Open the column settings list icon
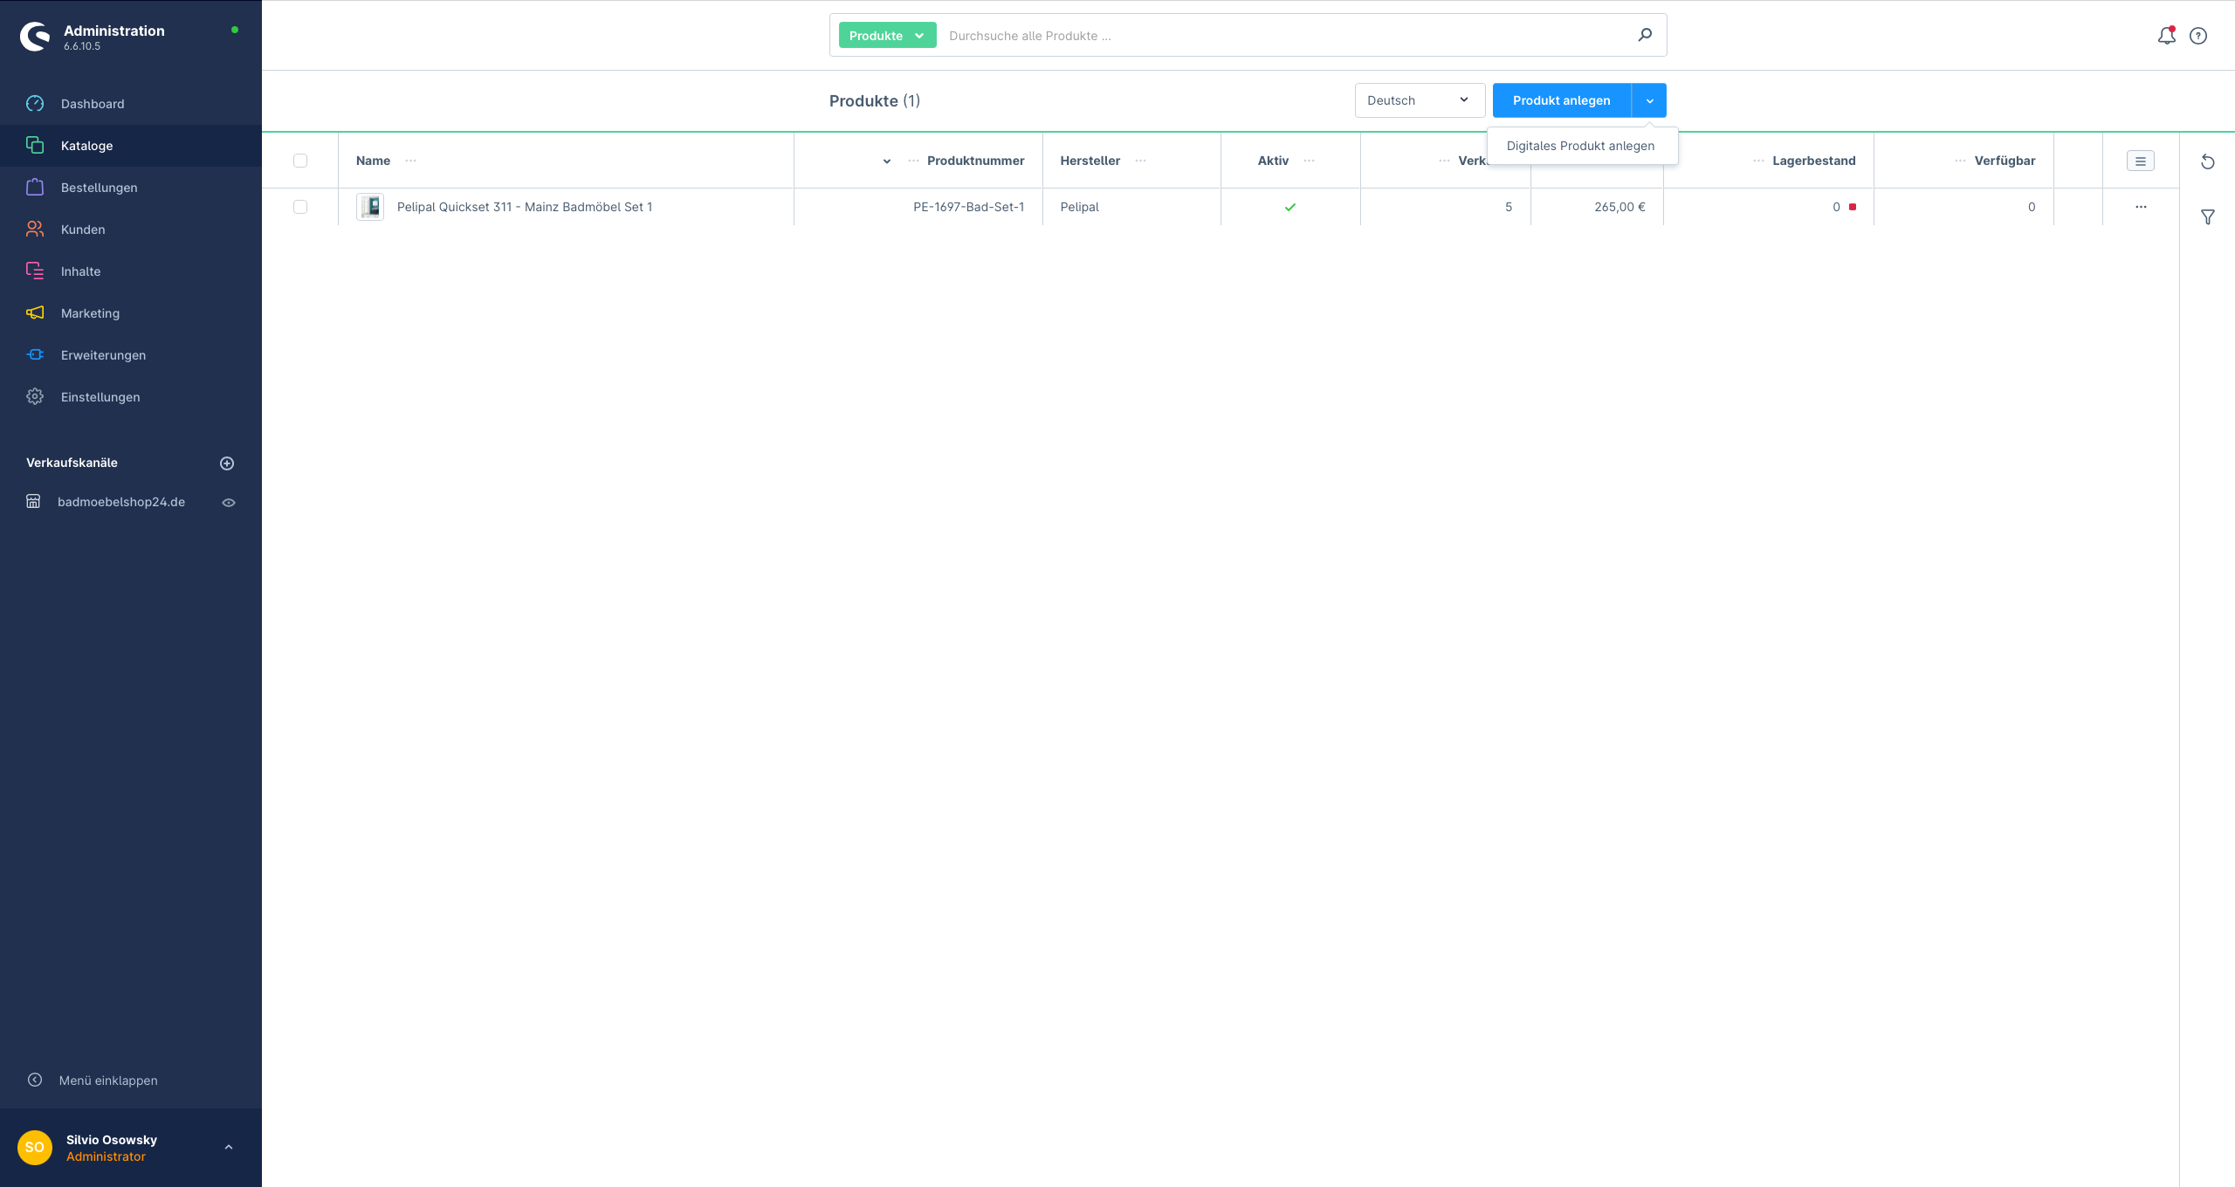2235x1187 pixels. [2140, 161]
